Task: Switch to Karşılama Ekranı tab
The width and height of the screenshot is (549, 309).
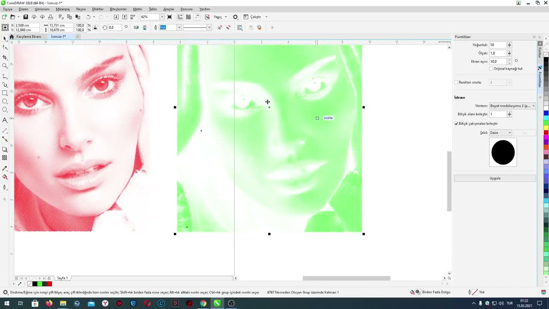Action: click(28, 36)
